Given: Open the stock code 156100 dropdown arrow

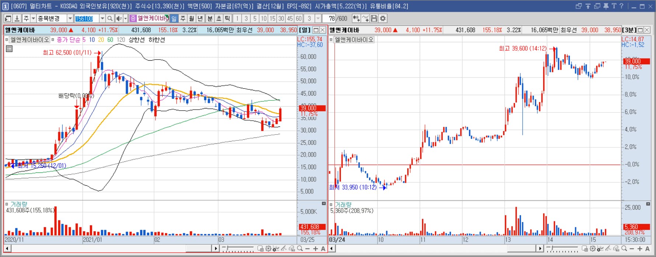Looking at the screenshot, I should [102, 18].
